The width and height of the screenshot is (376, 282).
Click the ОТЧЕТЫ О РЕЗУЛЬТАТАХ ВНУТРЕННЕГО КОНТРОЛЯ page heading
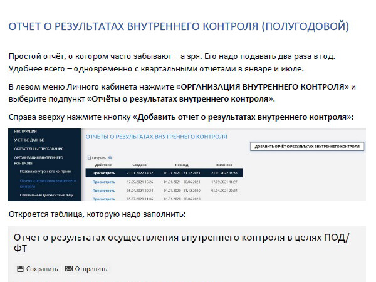(x=156, y=137)
